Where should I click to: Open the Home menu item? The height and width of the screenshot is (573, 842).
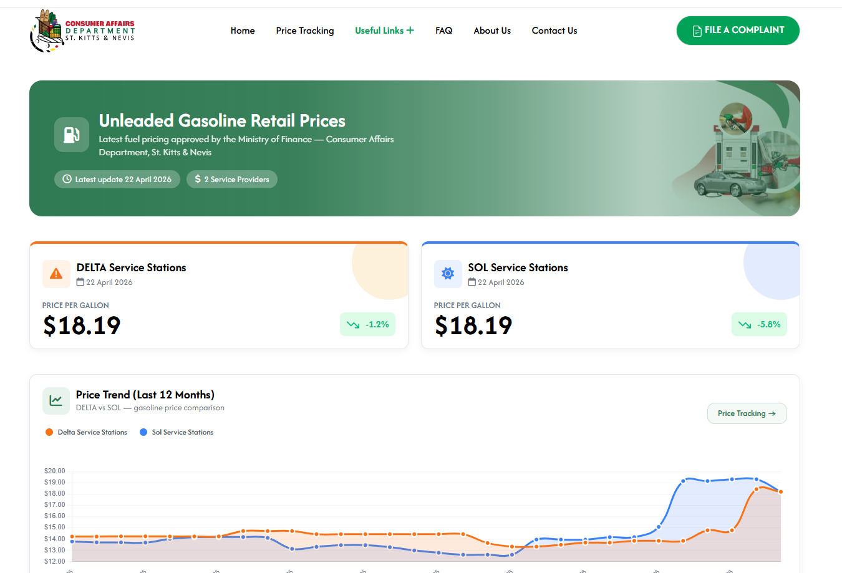[243, 31]
